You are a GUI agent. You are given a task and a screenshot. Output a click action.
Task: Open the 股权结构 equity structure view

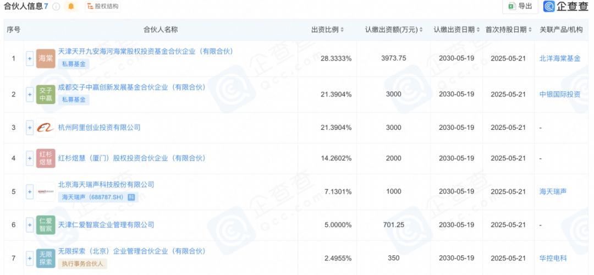pos(103,7)
